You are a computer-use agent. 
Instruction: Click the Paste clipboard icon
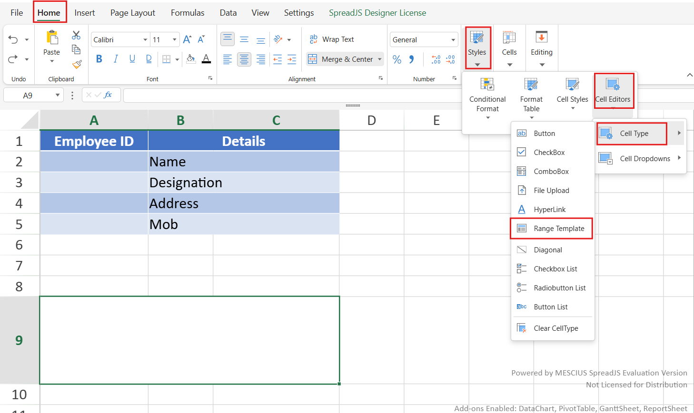[x=52, y=37]
